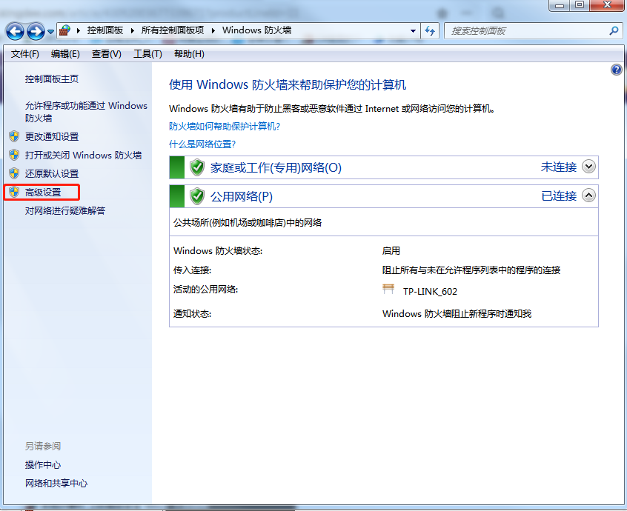Select 公共场所(例如机场或咖啡店)中的网络 description
The height and width of the screenshot is (511, 627).
coord(248,222)
